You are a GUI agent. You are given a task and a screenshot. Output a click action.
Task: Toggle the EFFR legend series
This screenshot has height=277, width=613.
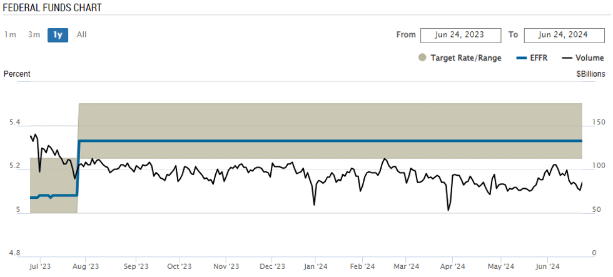point(532,58)
